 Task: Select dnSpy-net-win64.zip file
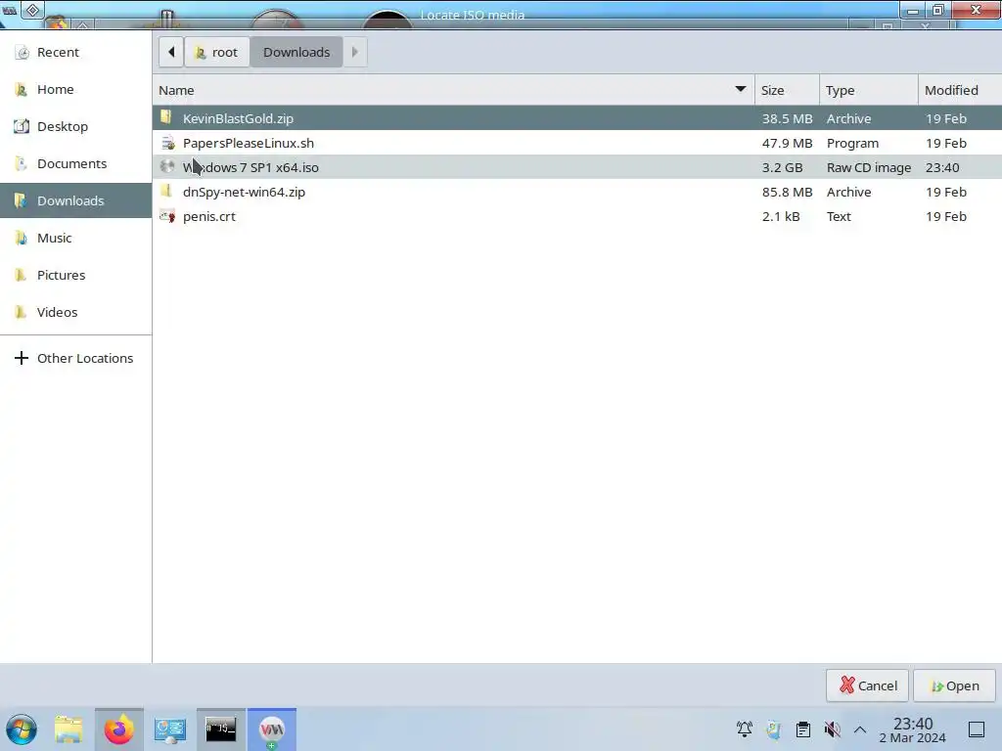pyautogui.click(x=577, y=192)
